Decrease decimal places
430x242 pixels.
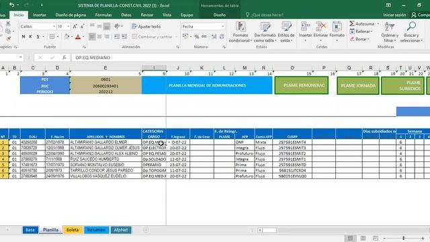click(222, 36)
